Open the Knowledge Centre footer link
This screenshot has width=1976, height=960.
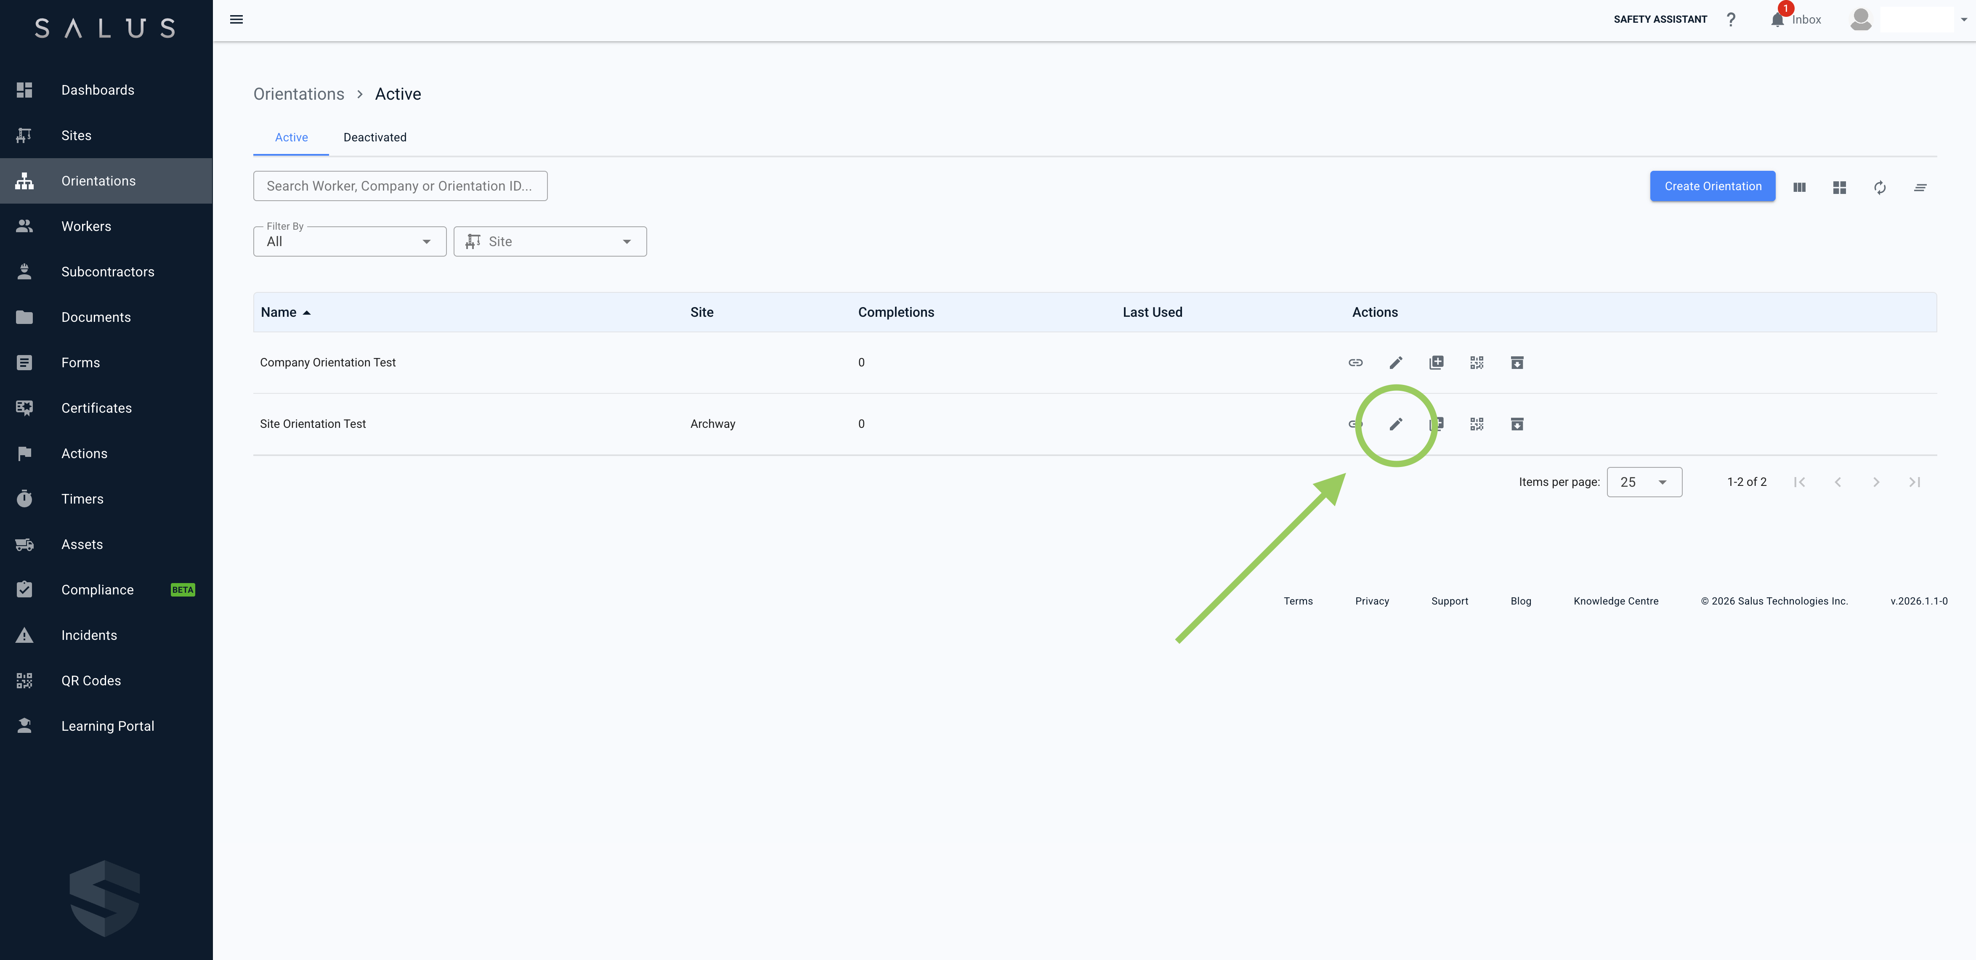pos(1615,601)
